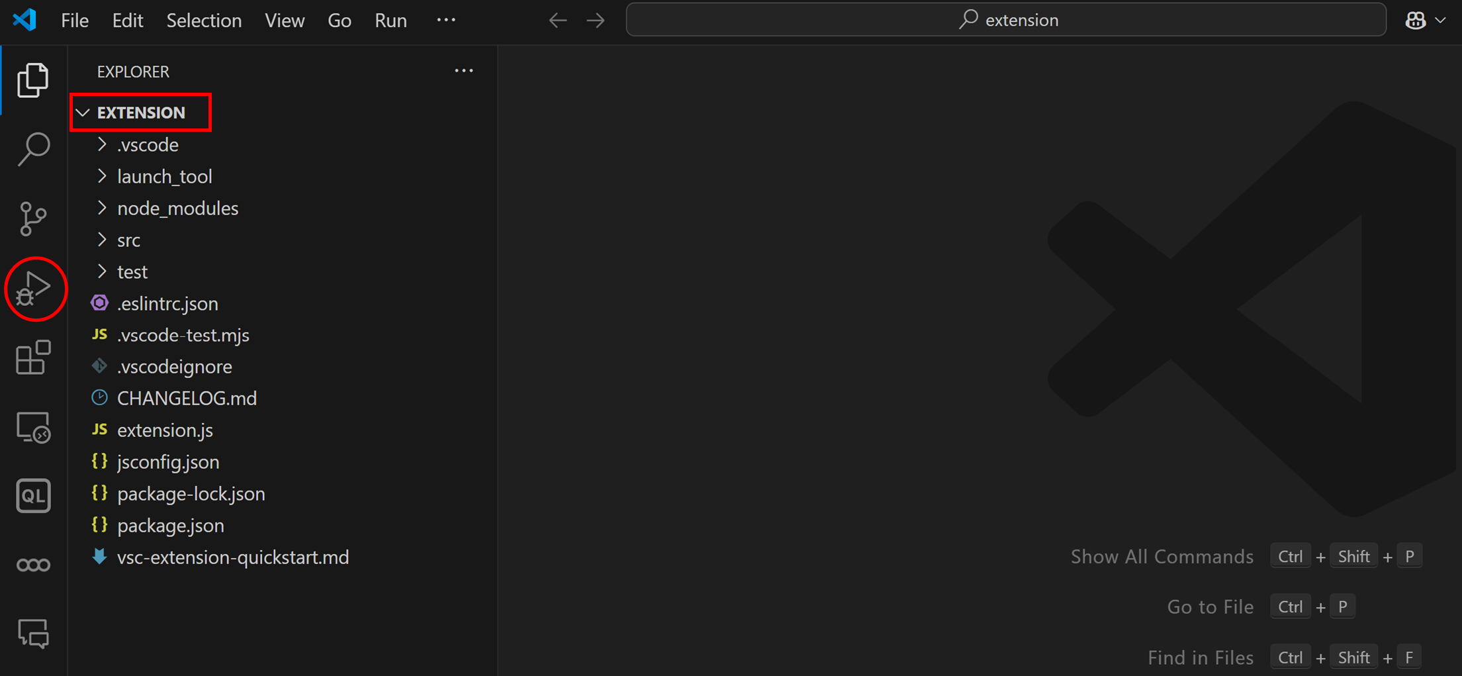
Task: Open the Search view in activity bar
Action: [x=33, y=149]
